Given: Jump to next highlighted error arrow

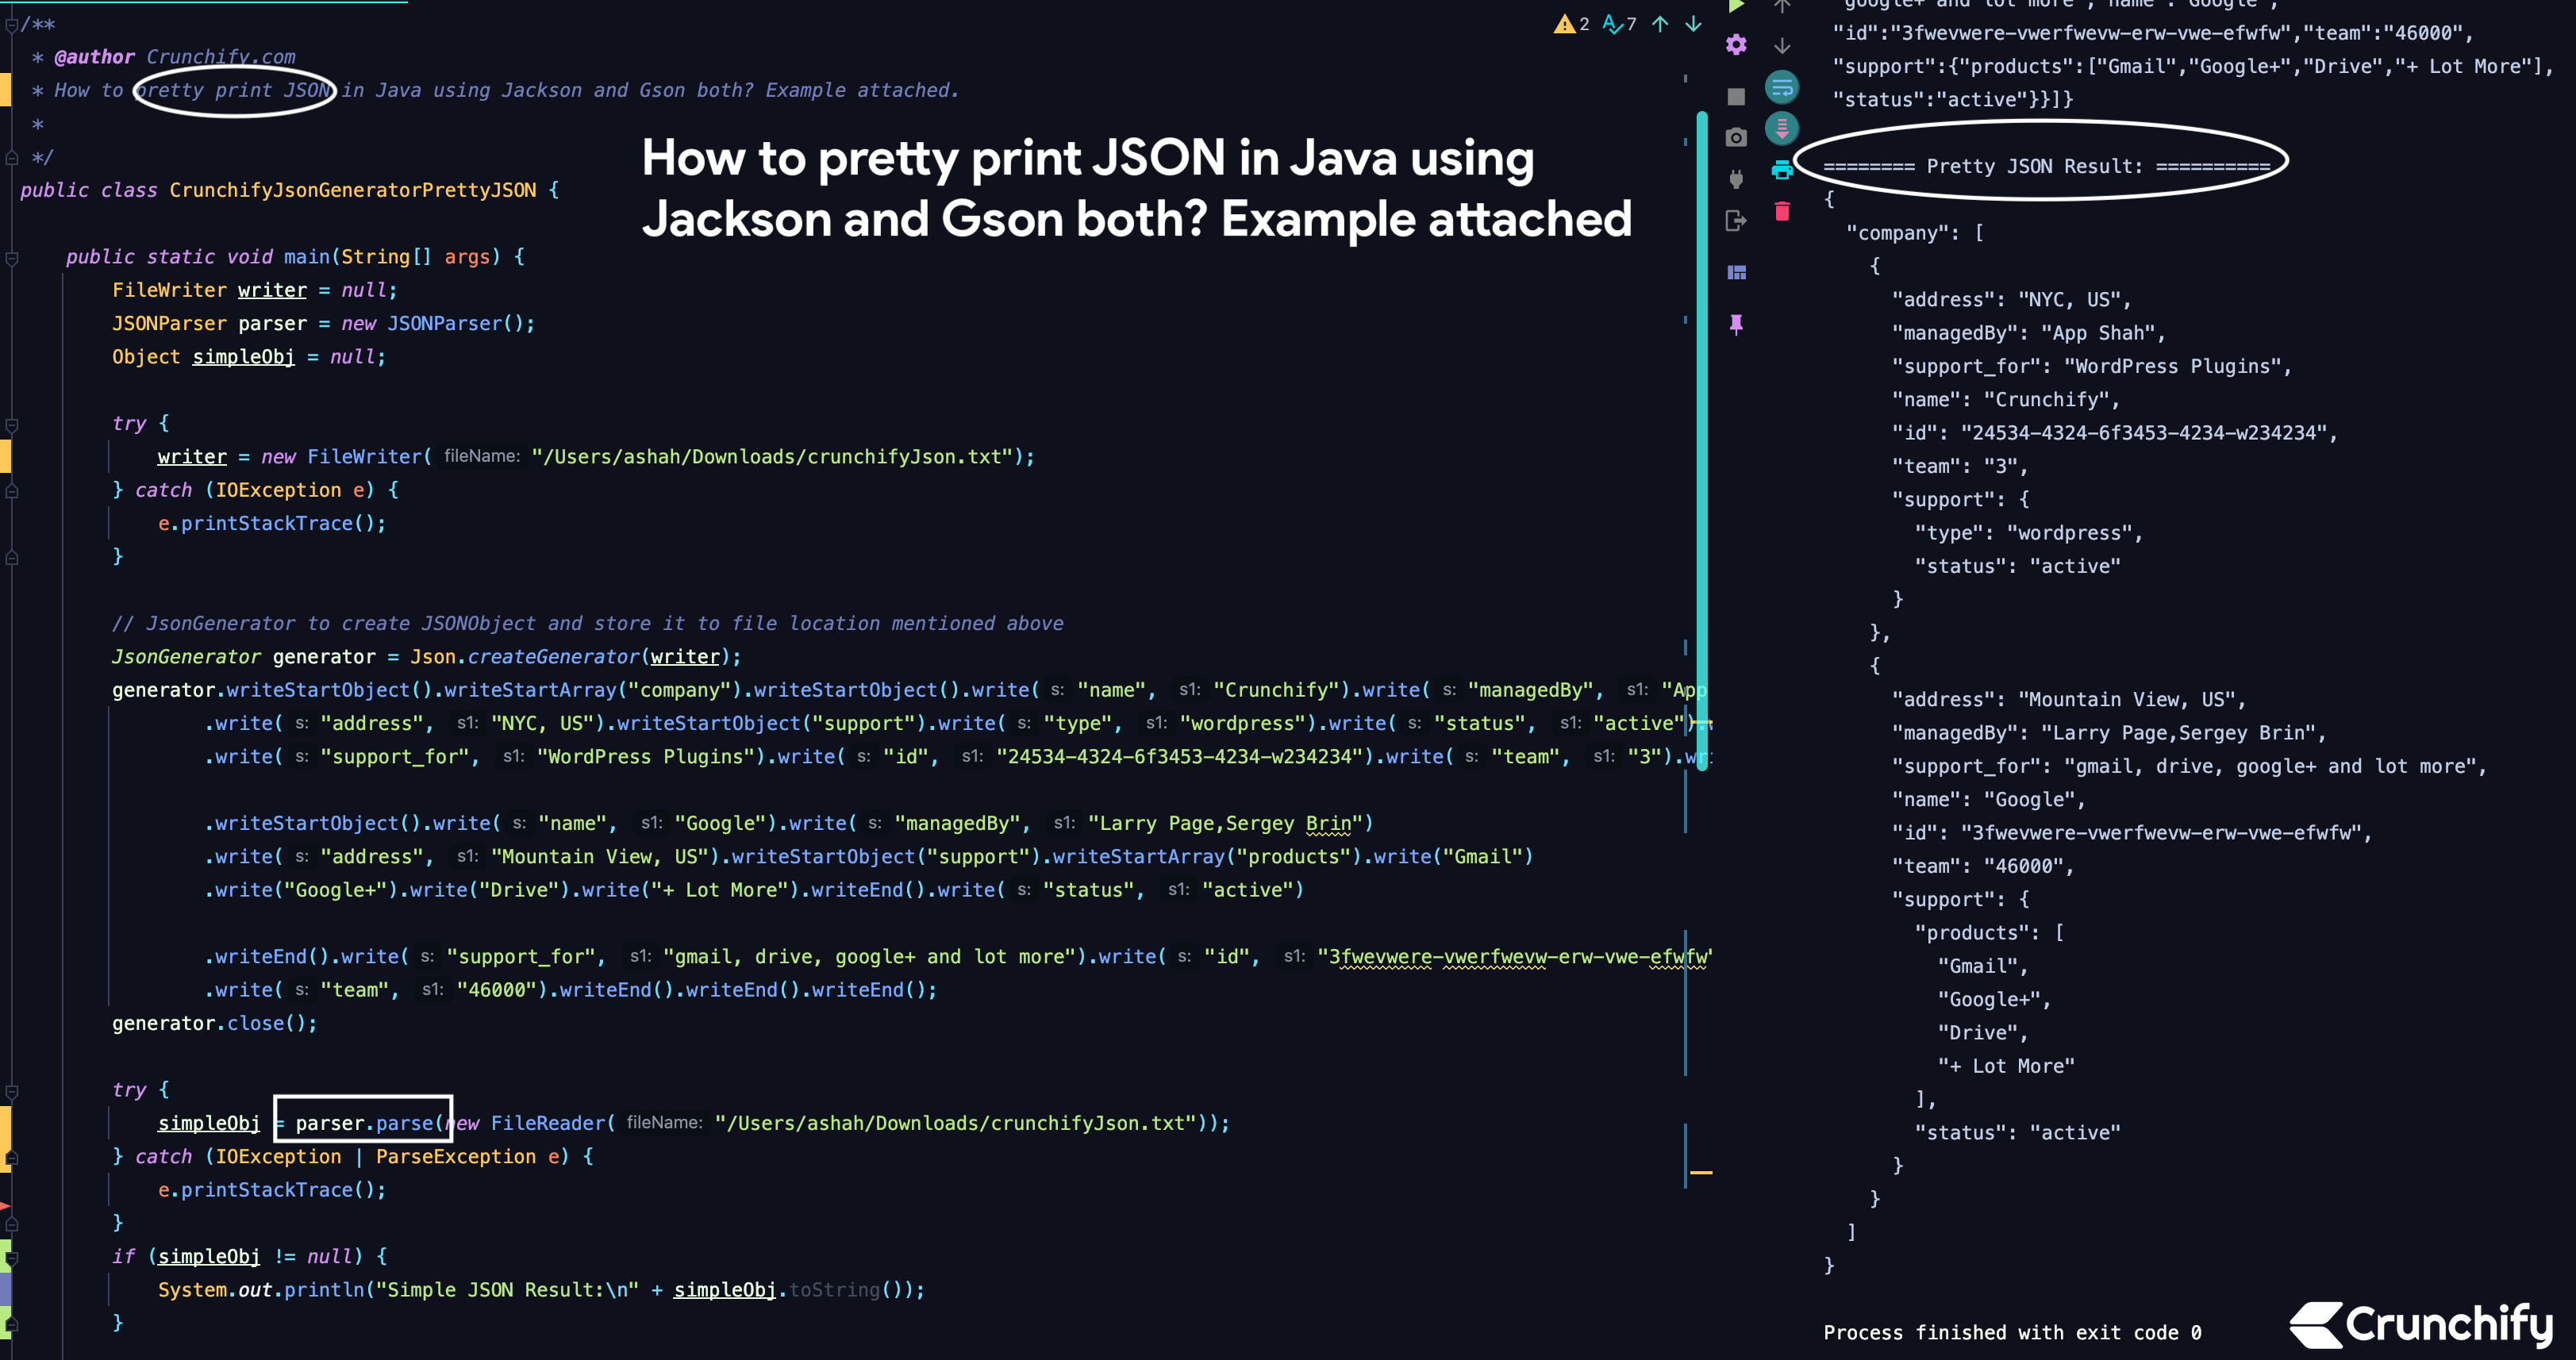Looking at the screenshot, I should [x=1693, y=24].
